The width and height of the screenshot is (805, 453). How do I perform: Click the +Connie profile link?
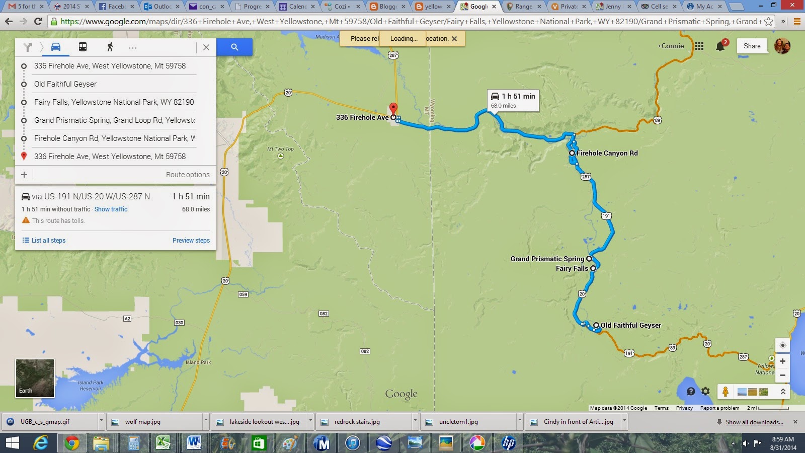coord(671,46)
